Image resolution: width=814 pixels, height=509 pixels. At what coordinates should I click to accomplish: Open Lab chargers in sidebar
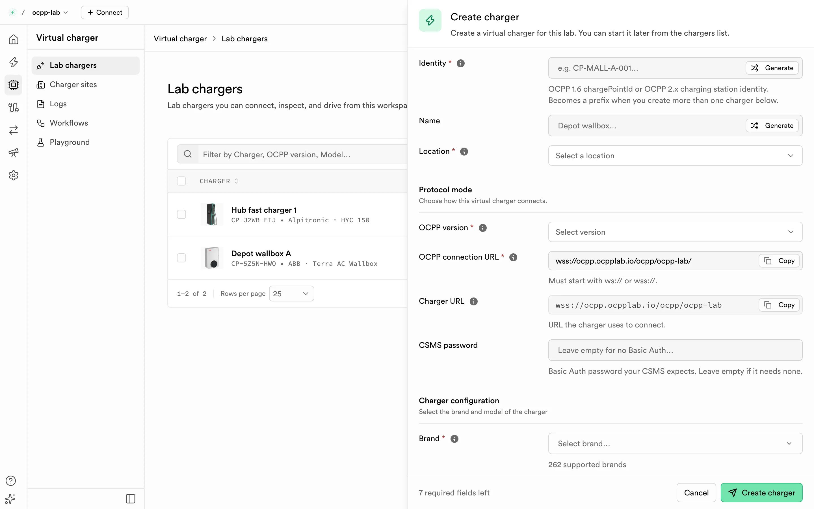point(85,65)
